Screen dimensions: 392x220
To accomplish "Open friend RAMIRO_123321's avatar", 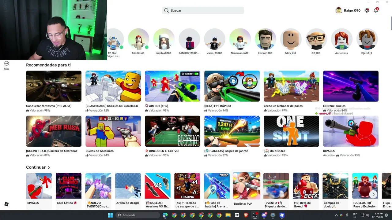I will 189,39.
